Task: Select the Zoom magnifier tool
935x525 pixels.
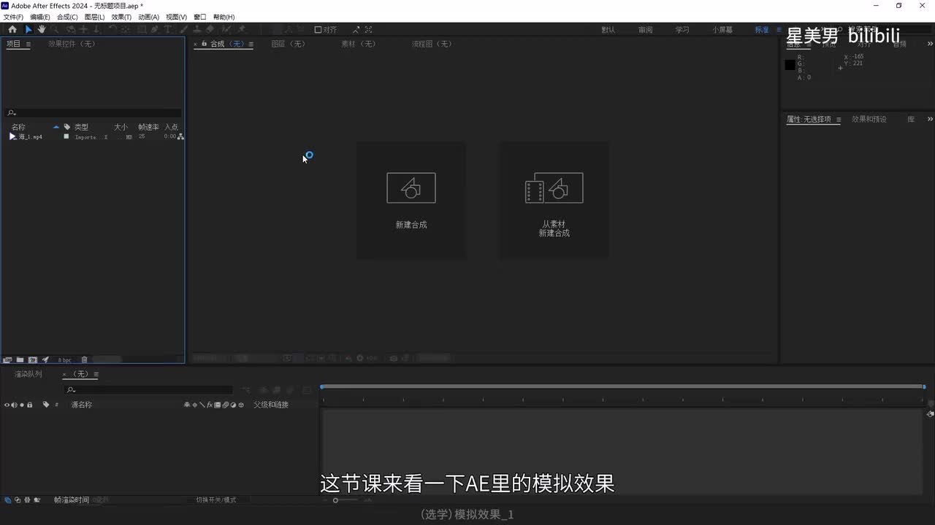Action: tap(54, 29)
